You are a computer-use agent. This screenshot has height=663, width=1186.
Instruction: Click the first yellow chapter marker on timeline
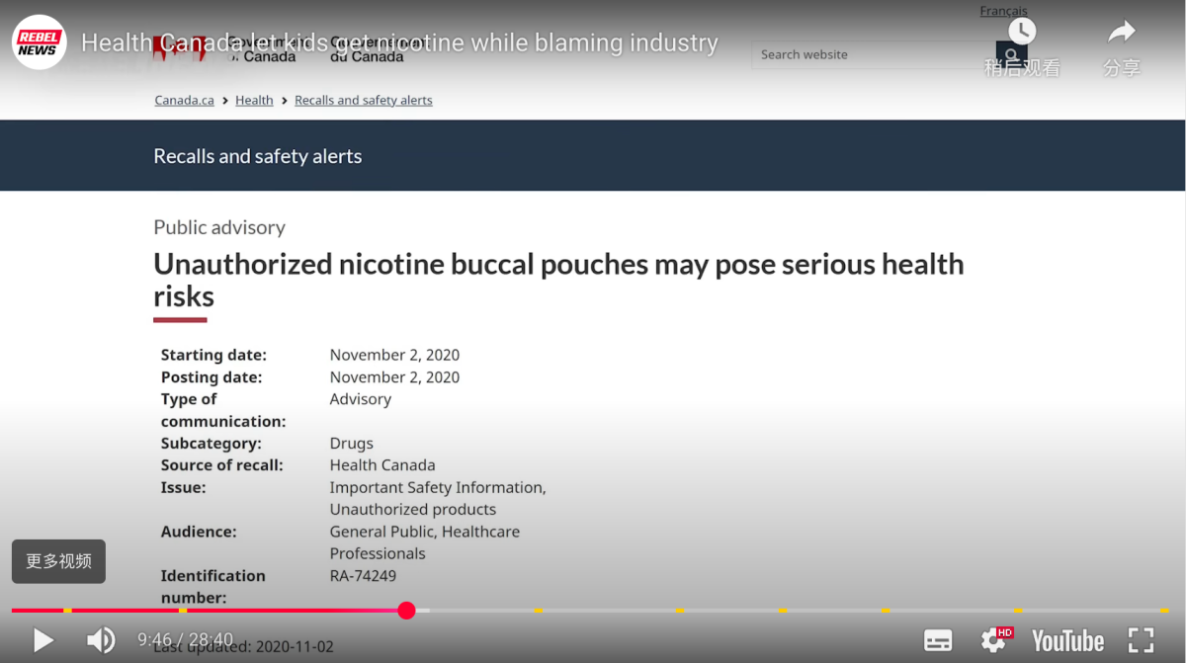click(67, 611)
